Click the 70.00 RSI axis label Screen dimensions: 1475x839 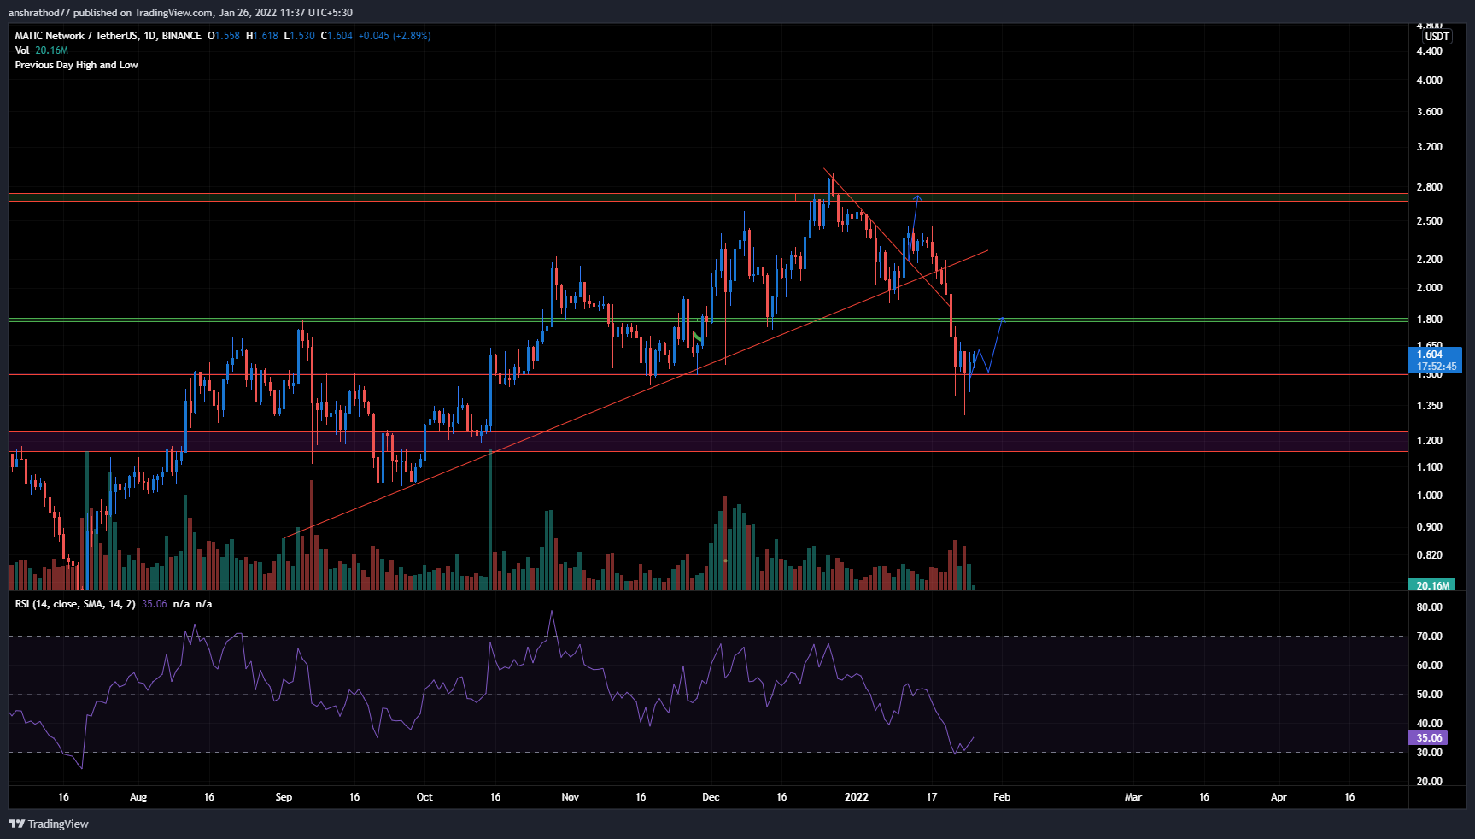(x=1429, y=637)
